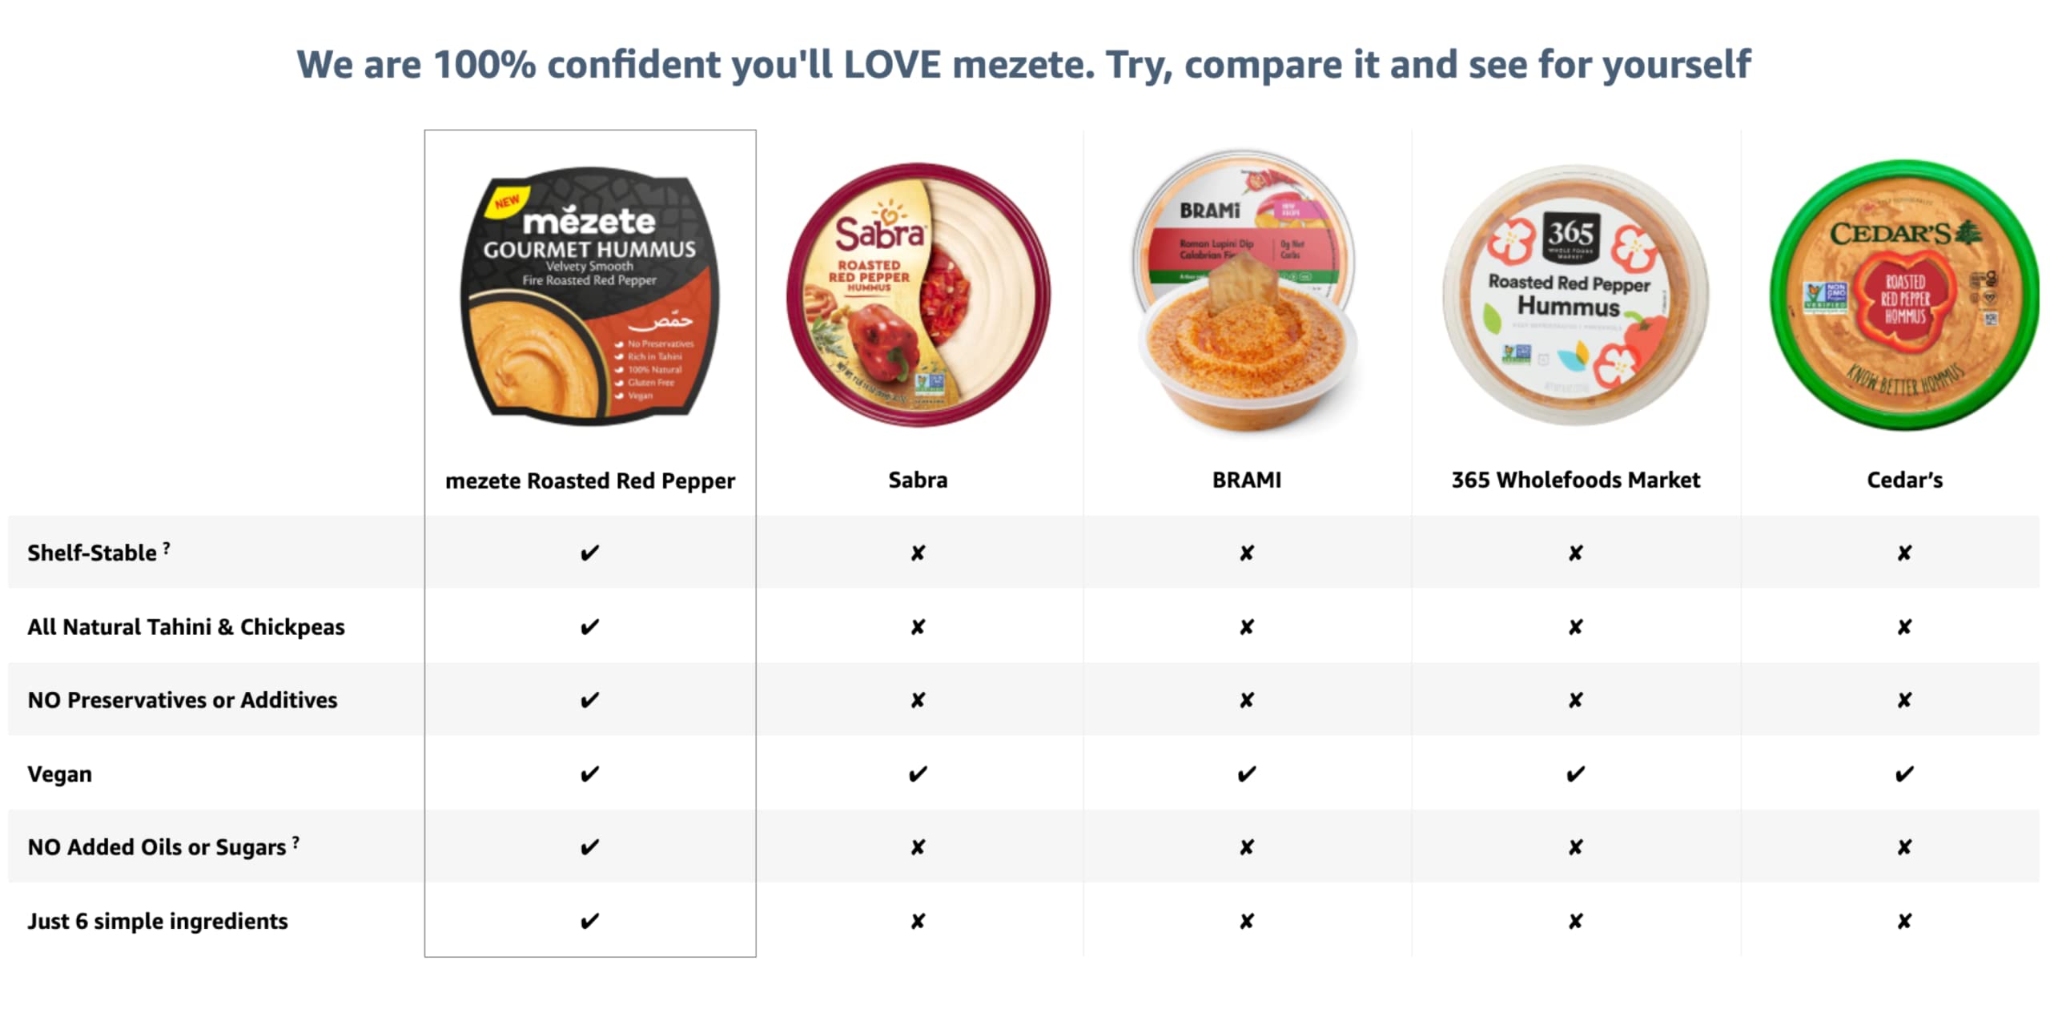The image size is (2050, 1025).
Task: Click mezete's Shelf-Stable checkmark
Action: pyautogui.click(x=589, y=553)
